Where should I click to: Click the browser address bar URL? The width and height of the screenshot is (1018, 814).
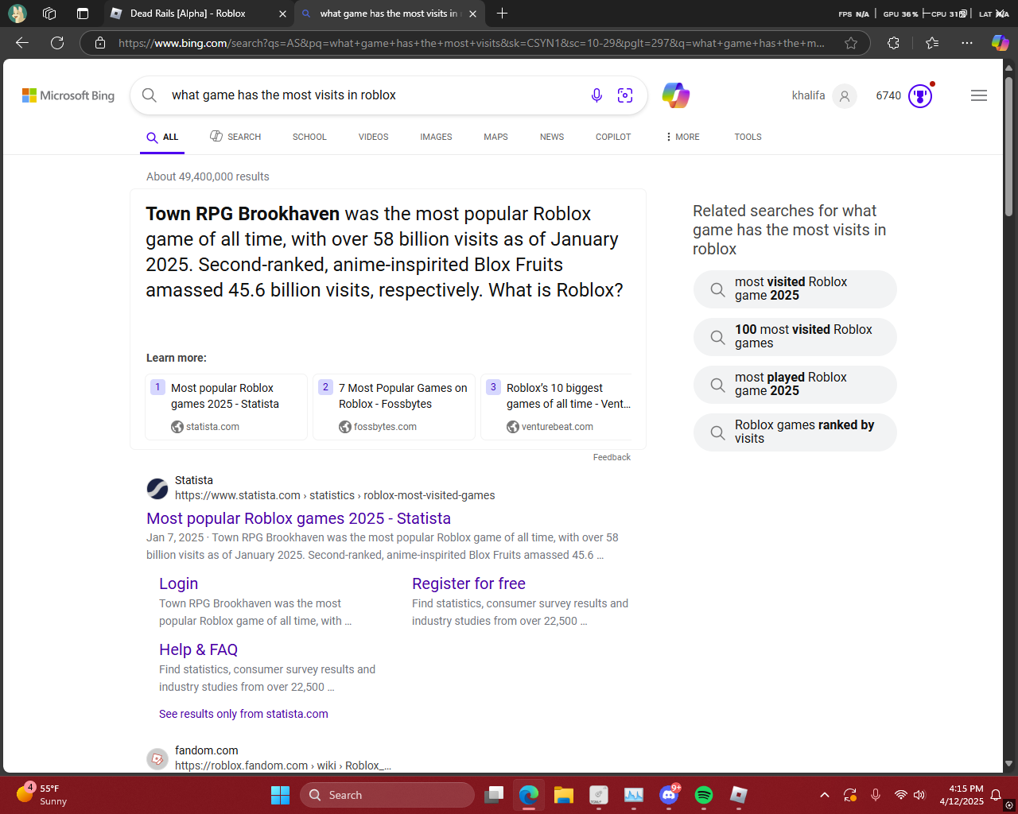471,43
